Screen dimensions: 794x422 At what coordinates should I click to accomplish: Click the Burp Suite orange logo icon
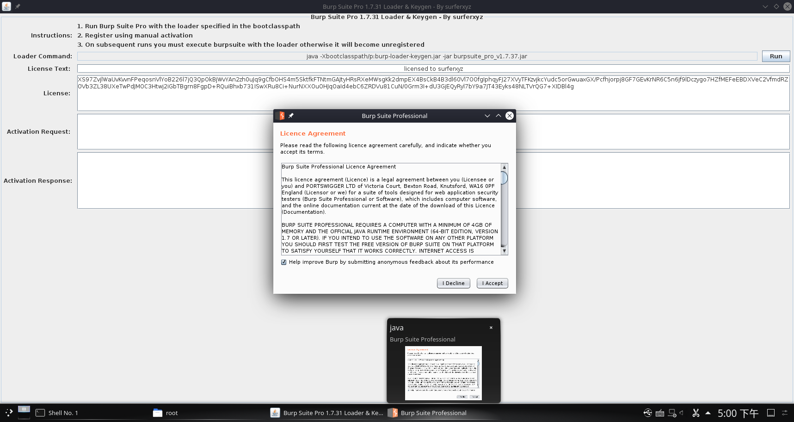pos(280,116)
